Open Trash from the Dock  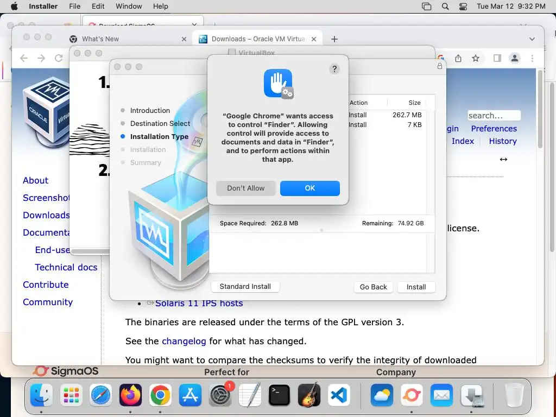[514, 395]
